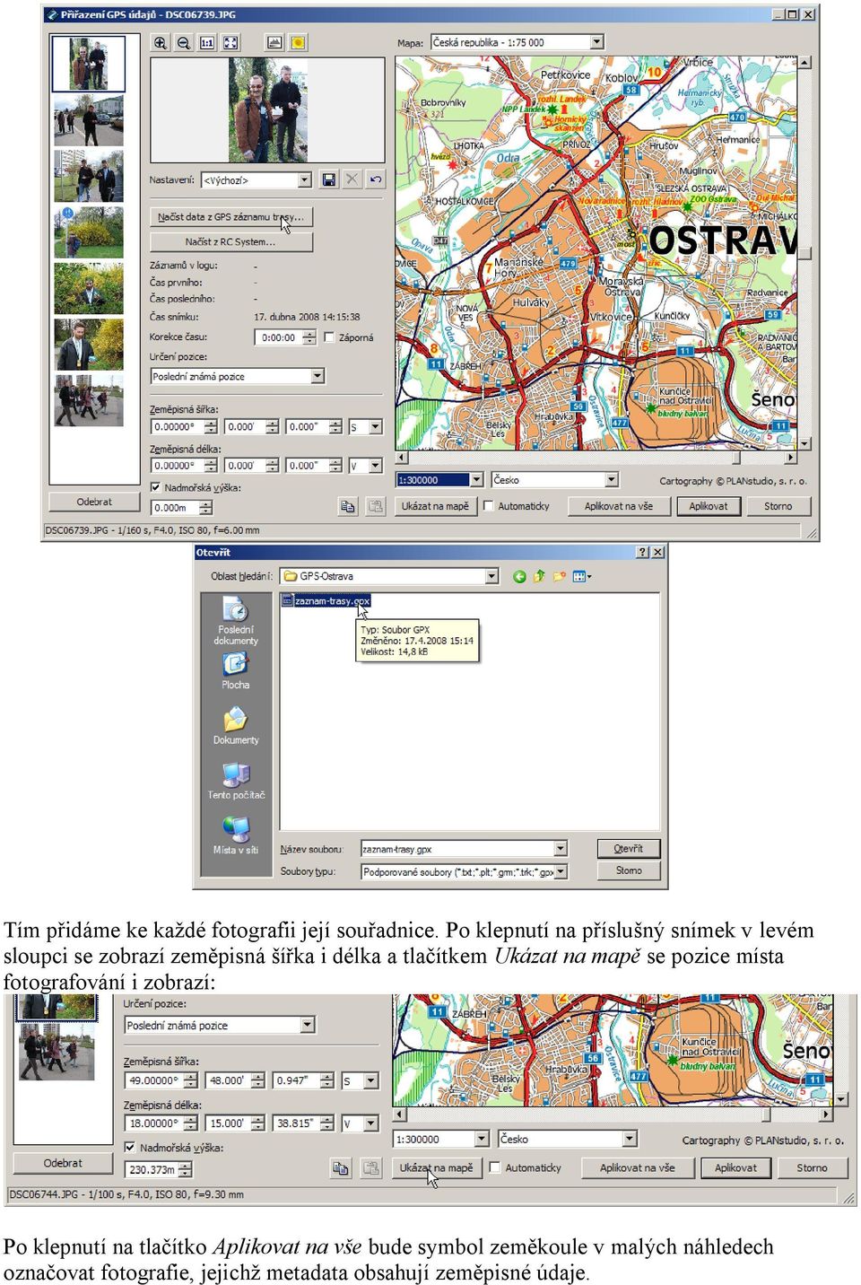The image size is (861, 1285).
Task: Click Ukázat na mapě in DSC06744 screenshot
Action: 436,1168
